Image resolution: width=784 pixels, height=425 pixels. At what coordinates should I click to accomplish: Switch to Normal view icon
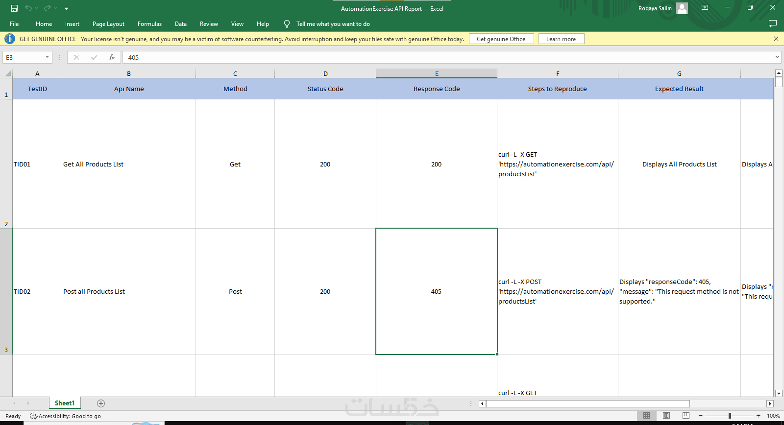point(646,416)
